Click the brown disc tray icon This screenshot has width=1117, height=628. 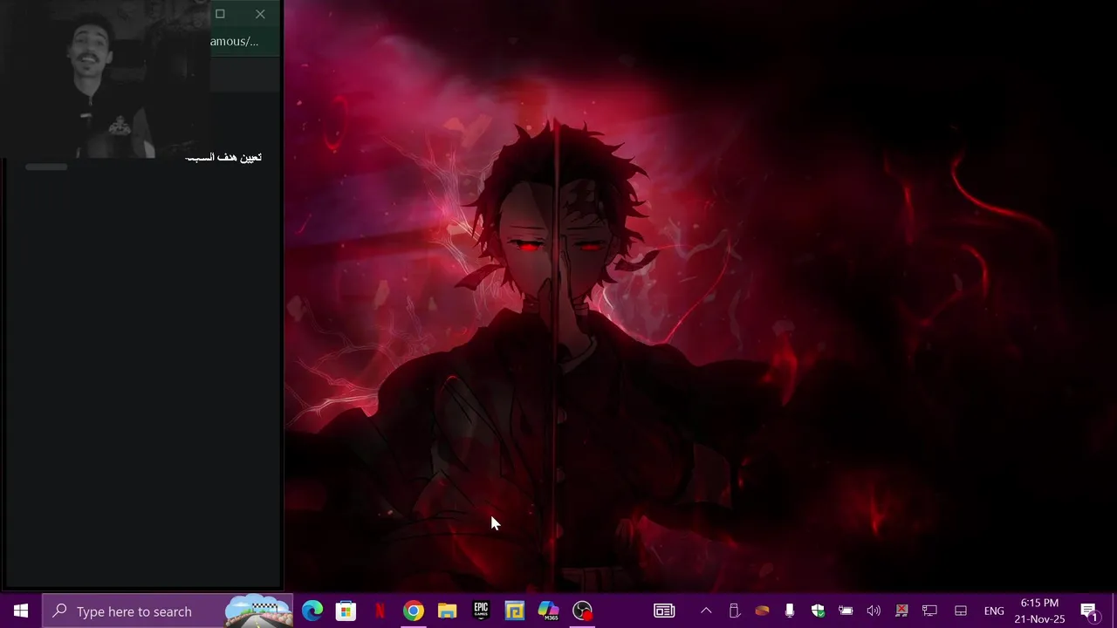(762, 611)
